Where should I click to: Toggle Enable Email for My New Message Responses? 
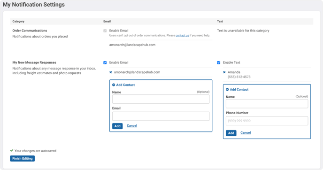[x=105, y=62]
